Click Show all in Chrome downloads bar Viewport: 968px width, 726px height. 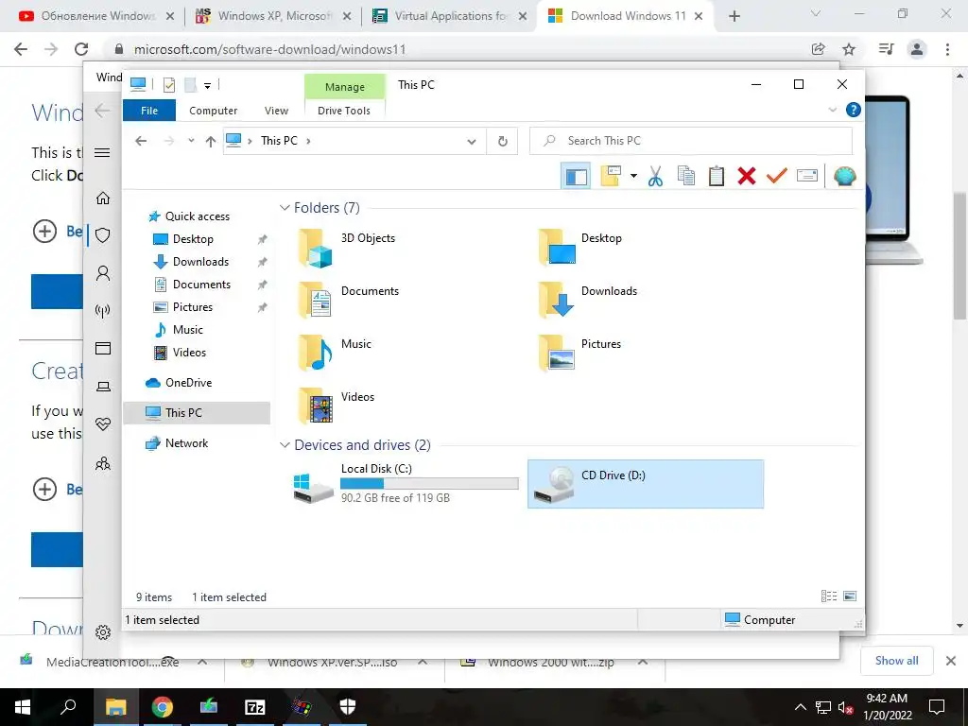[896, 661]
